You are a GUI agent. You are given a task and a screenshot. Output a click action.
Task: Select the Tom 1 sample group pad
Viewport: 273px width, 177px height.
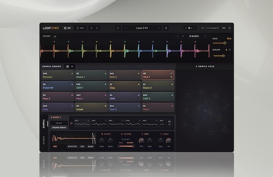[x=158, y=107]
